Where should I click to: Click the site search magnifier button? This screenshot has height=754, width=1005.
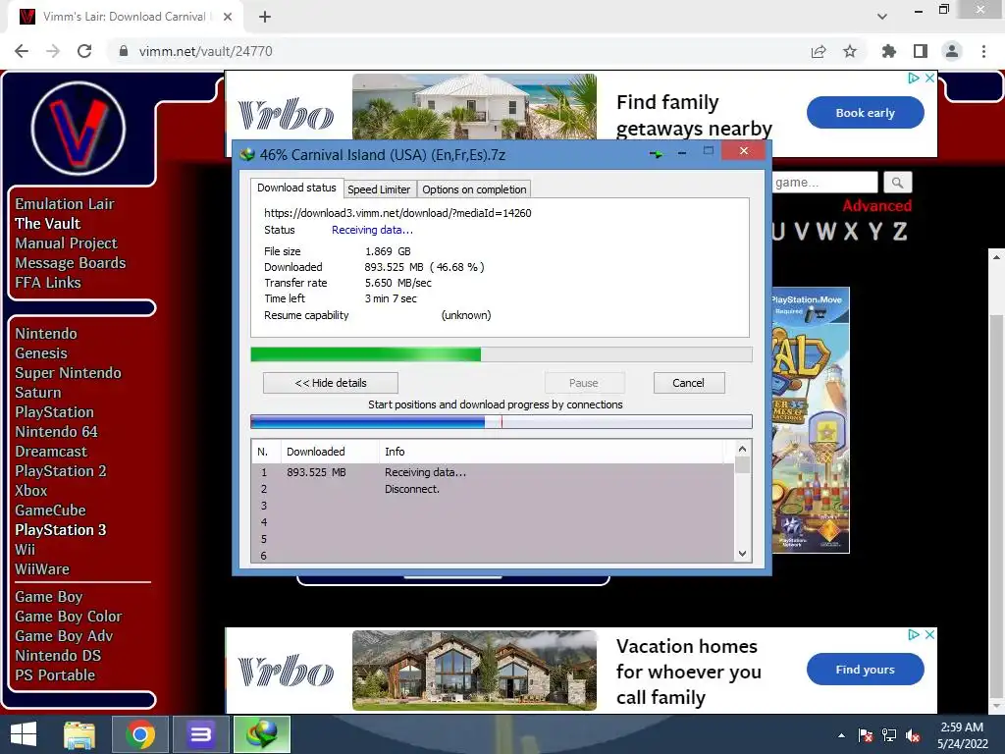coord(897,183)
